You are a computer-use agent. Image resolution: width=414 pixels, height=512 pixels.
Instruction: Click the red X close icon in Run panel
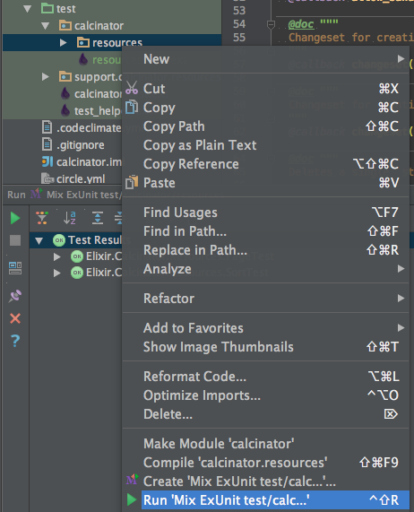pyautogui.click(x=15, y=318)
